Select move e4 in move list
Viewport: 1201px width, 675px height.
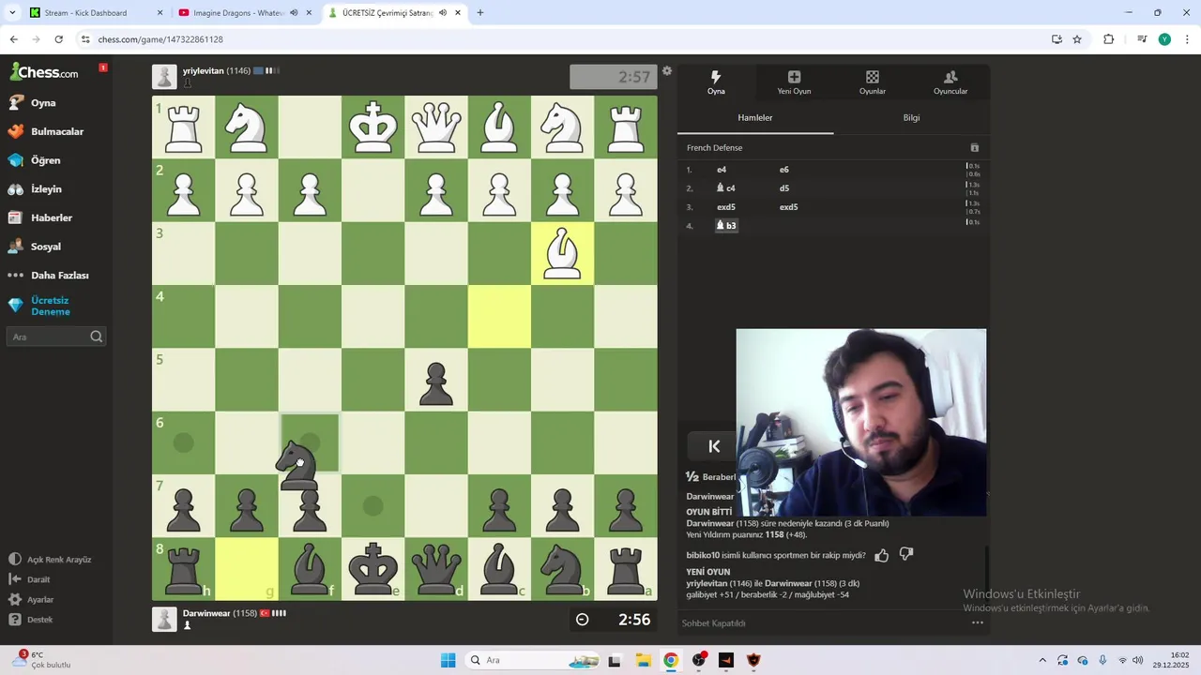point(722,170)
